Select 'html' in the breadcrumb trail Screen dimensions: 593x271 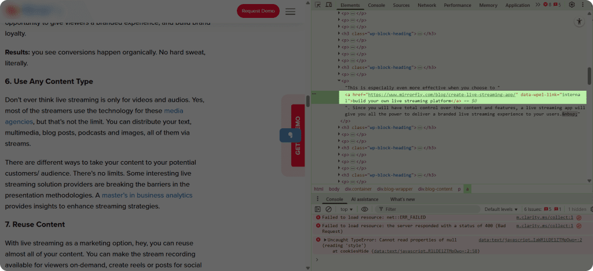(x=319, y=189)
